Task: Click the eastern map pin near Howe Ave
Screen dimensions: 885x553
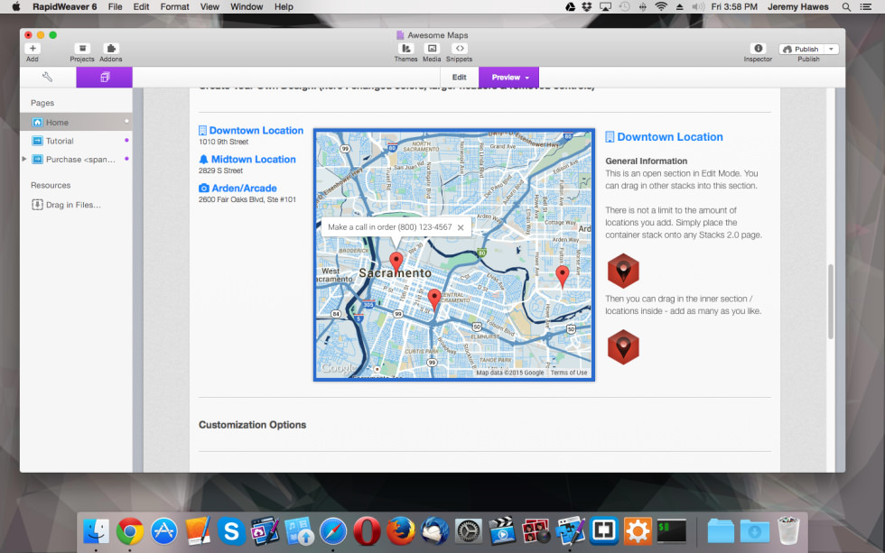Action: tap(562, 276)
